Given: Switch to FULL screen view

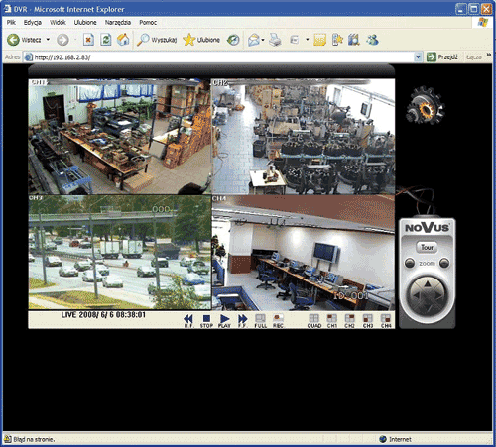Looking at the screenshot, I should 261,320.
